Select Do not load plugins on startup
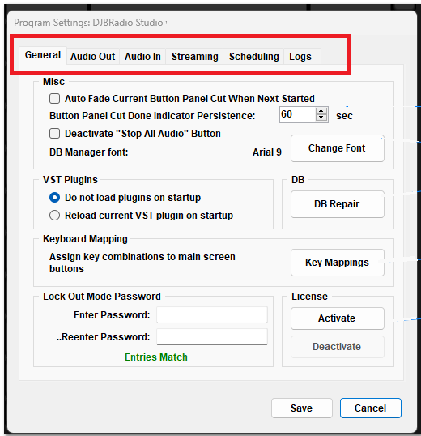This screenshot has width=421, height=436. click(x=54, y=198)
